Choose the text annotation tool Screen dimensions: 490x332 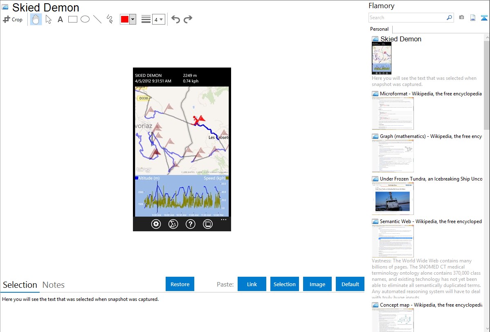(60, 19)
